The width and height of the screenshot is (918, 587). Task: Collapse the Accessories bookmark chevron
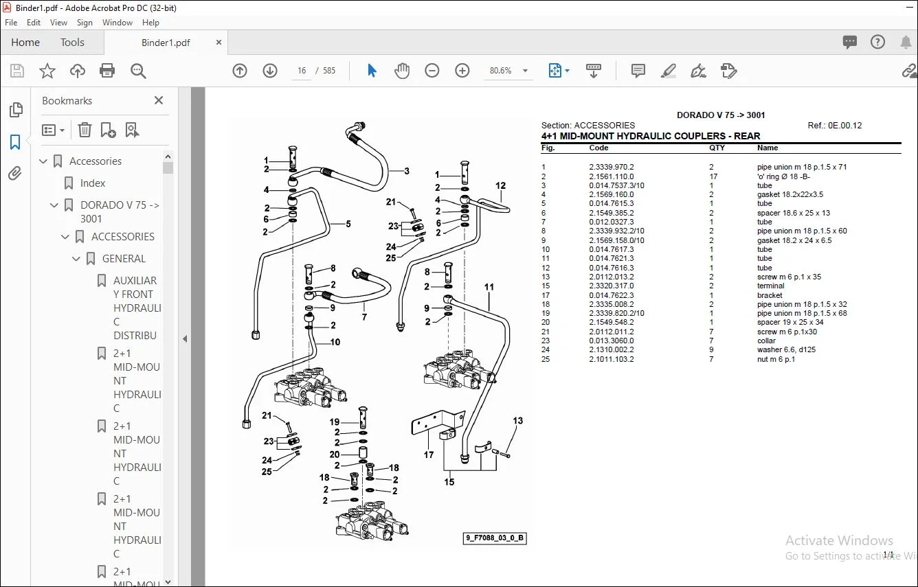point(44,161)
